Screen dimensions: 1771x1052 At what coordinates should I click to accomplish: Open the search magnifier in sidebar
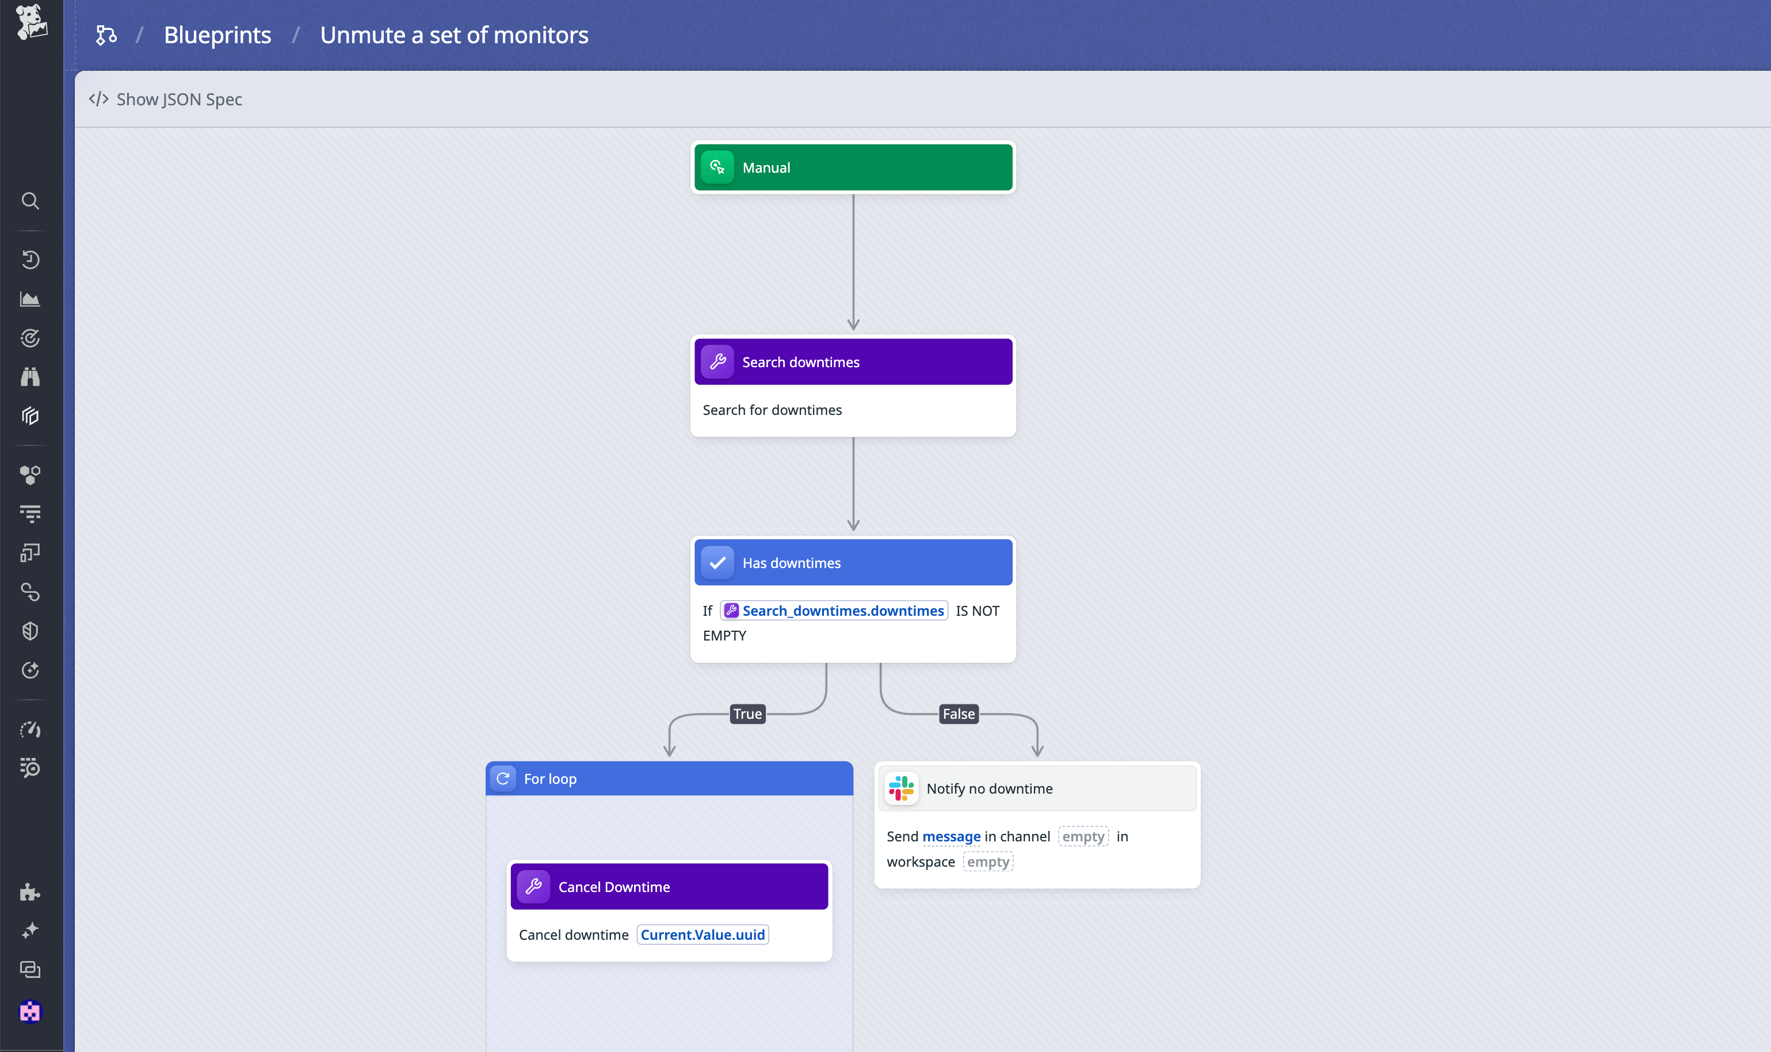click(30, 201)
